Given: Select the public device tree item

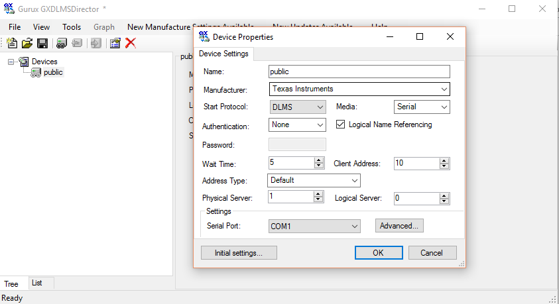Looking at the screenshot, I should click(53, 72).
